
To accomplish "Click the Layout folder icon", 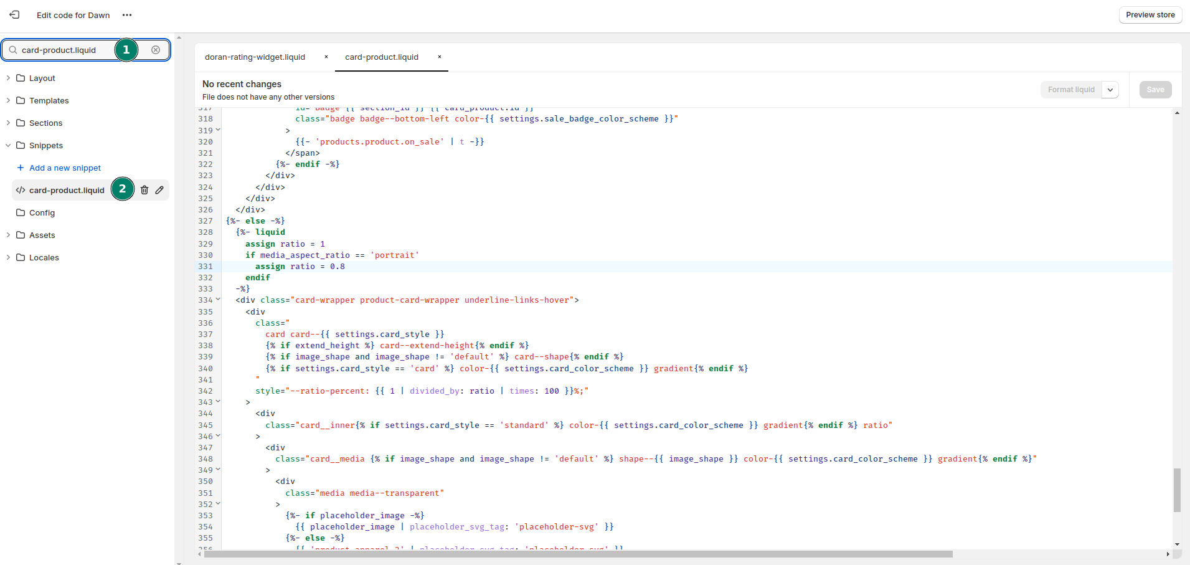I will point(21,78).
